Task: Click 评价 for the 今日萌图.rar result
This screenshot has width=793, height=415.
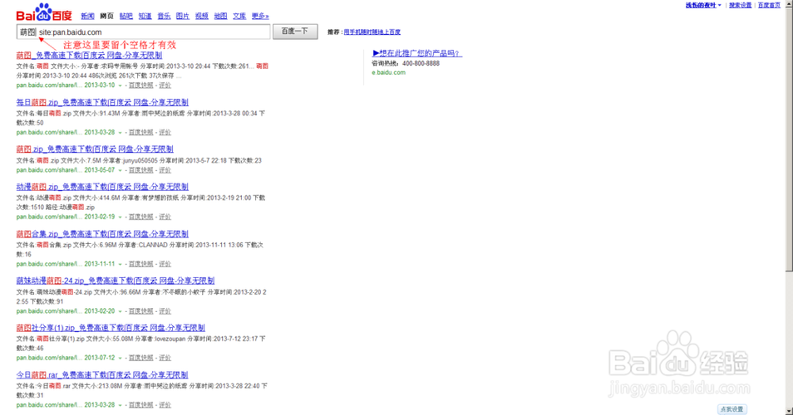Action: pos(165,405)
